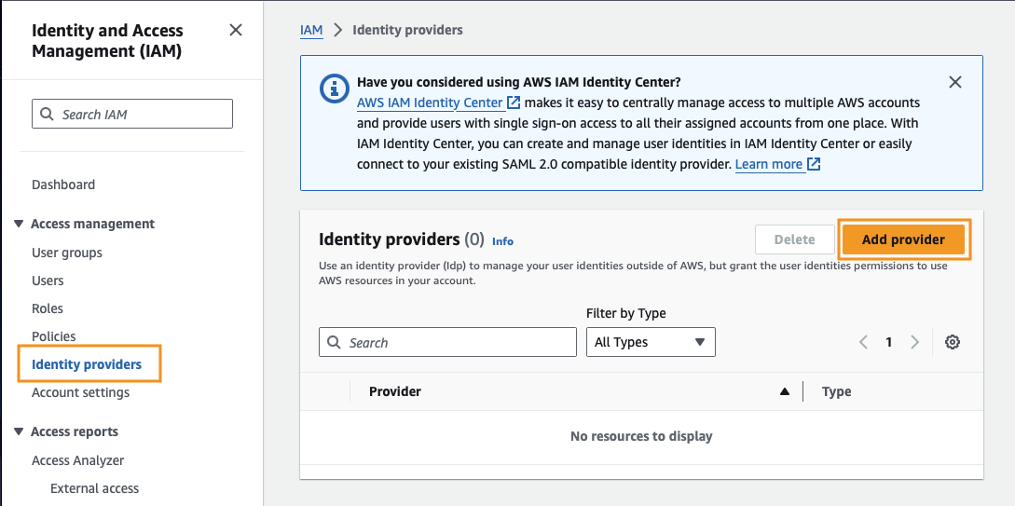The image size is (1015, 506).
Task: Go to previous page arrow in pagination
Action: coord(863,342)
